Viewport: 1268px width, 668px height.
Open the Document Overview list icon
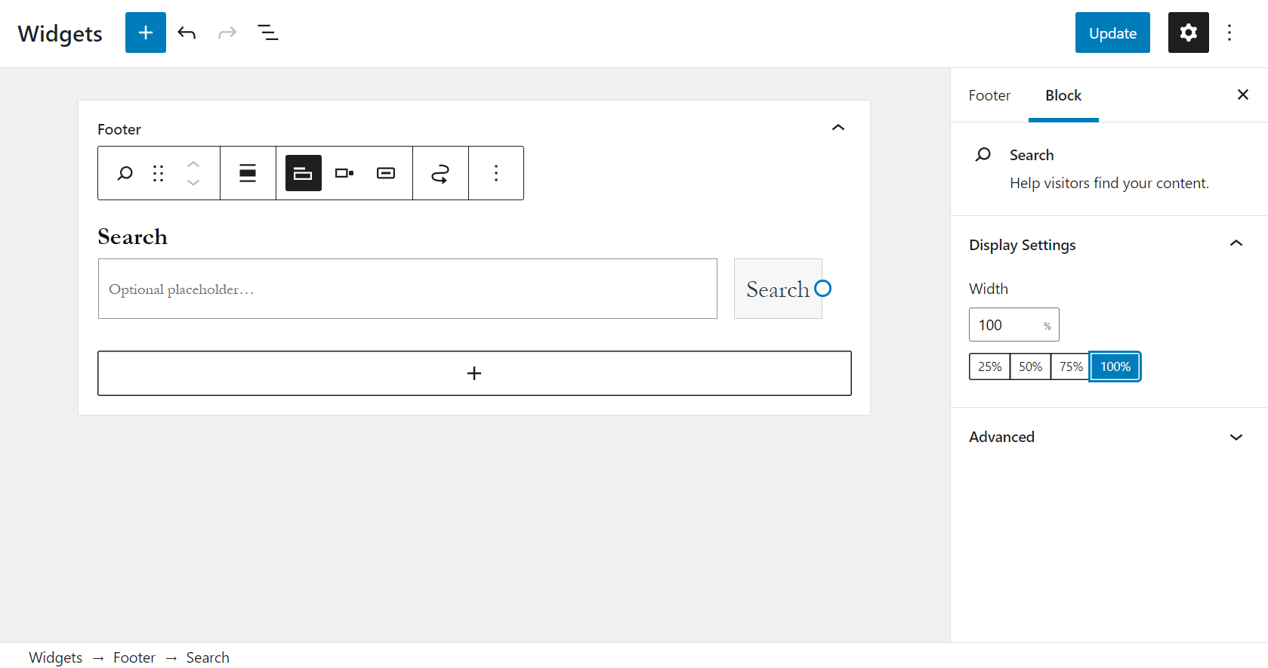(268, 32)
